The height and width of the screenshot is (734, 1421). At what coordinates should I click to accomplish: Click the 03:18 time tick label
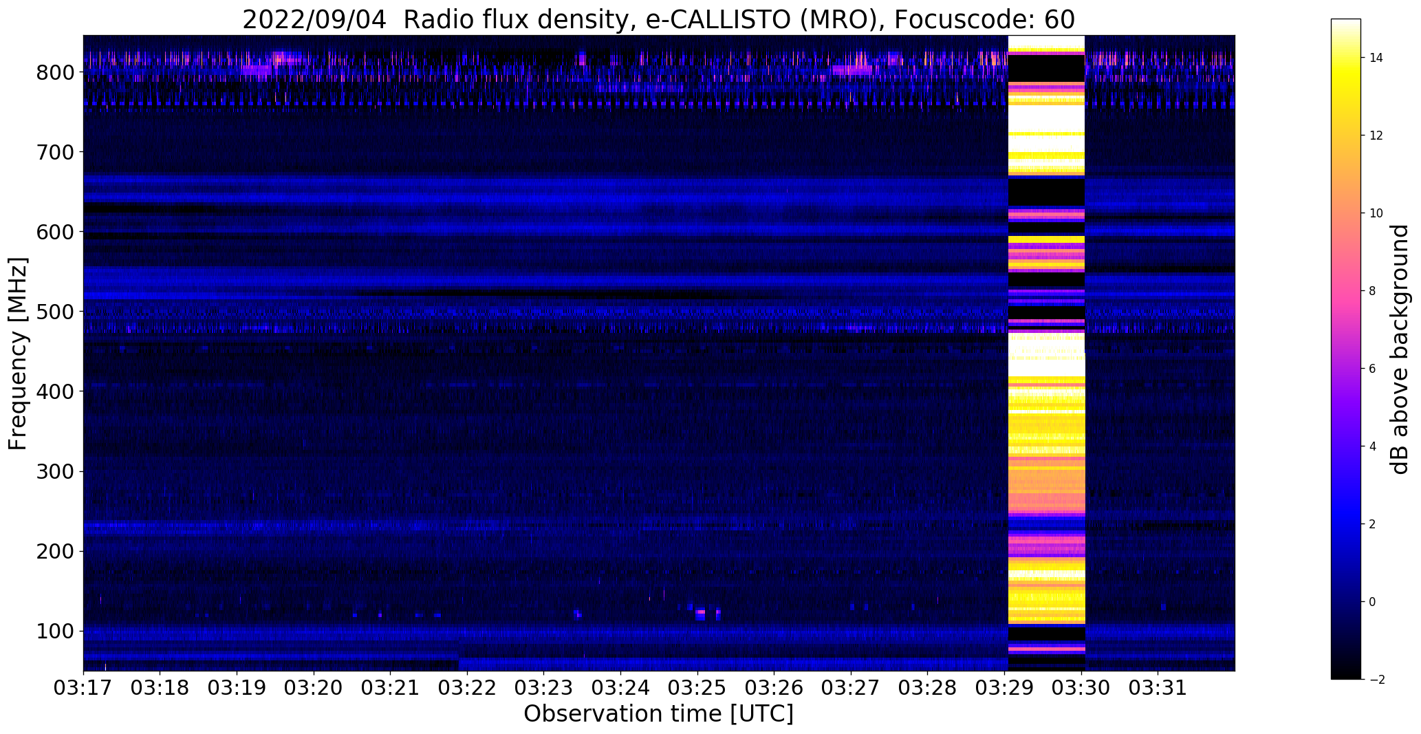[160, 688]
